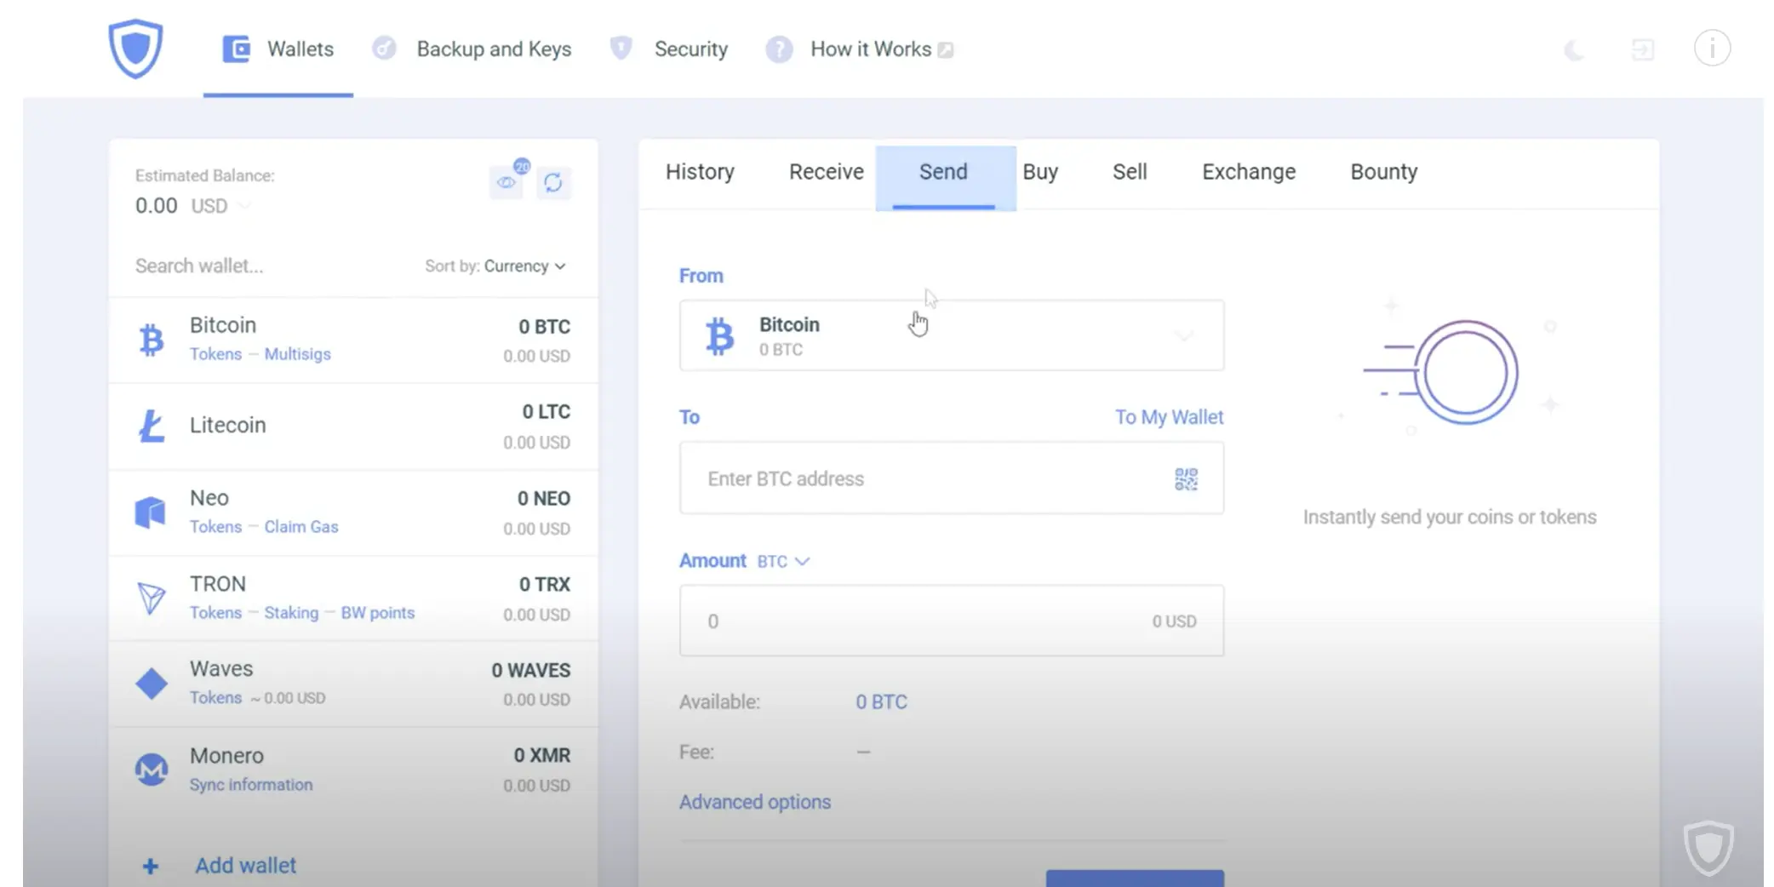Open Monero Sync information link

tap(251, 785)
